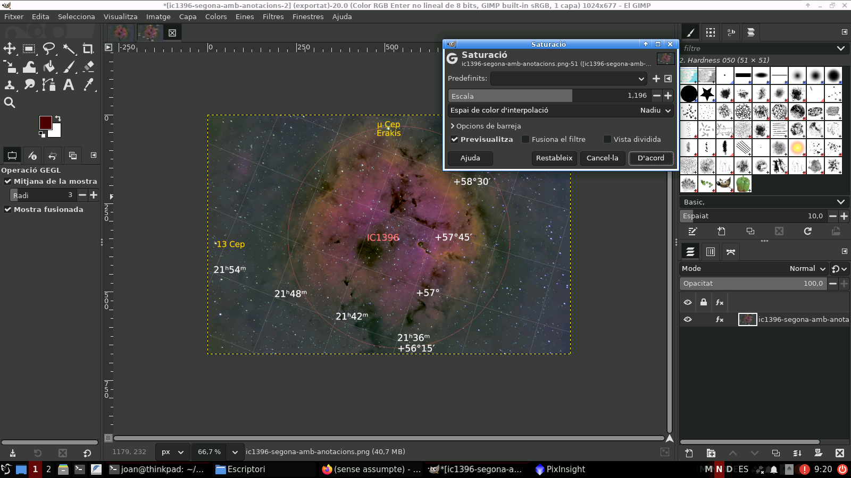This screenshot has height=478, width=851.
Task: Activate the Rectangle Select tool
Action: click(x=28, y=48)
